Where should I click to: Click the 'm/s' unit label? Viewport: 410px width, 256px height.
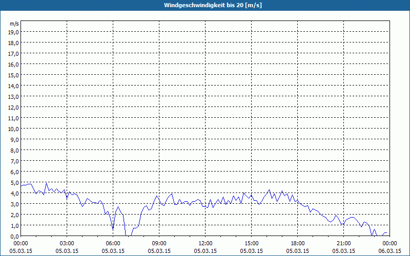14,24
